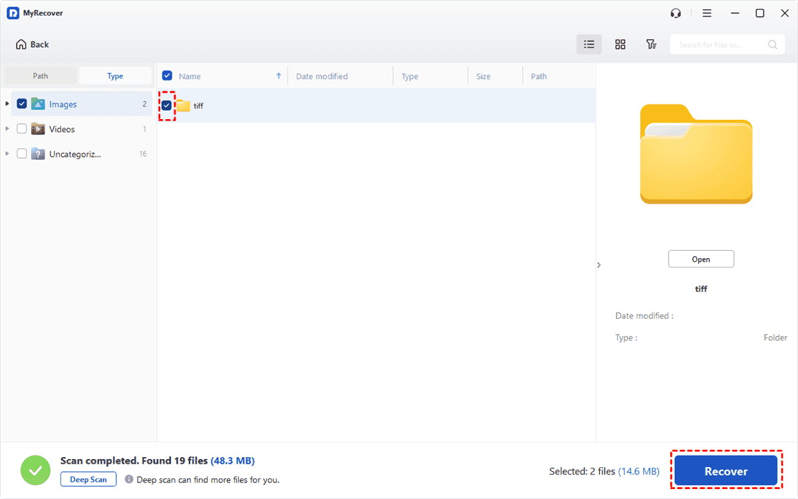Image resolution: width=798 pixels, height=499 pixels.
Task: Click the search for files field
Action: point(718,45)
